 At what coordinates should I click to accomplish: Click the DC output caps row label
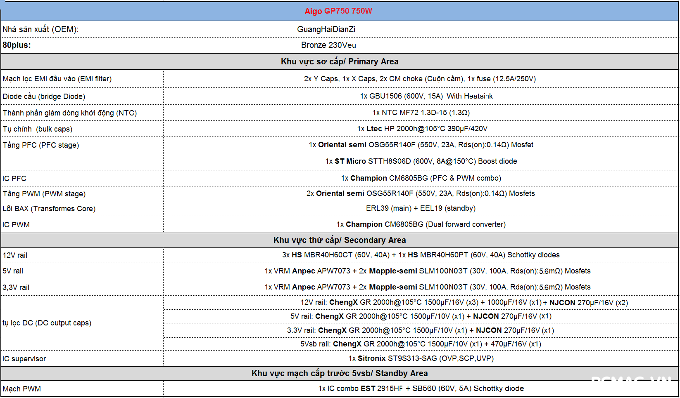point(47,323)
